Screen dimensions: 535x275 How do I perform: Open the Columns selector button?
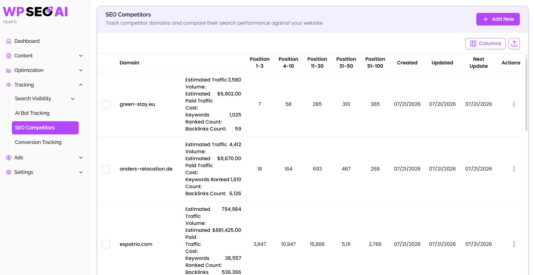point(485,43)
